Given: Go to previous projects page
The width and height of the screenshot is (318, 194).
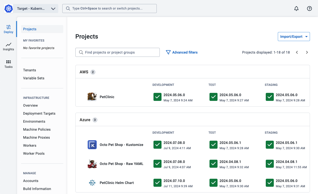Looking at the screenshot, I should coord(297,52).
